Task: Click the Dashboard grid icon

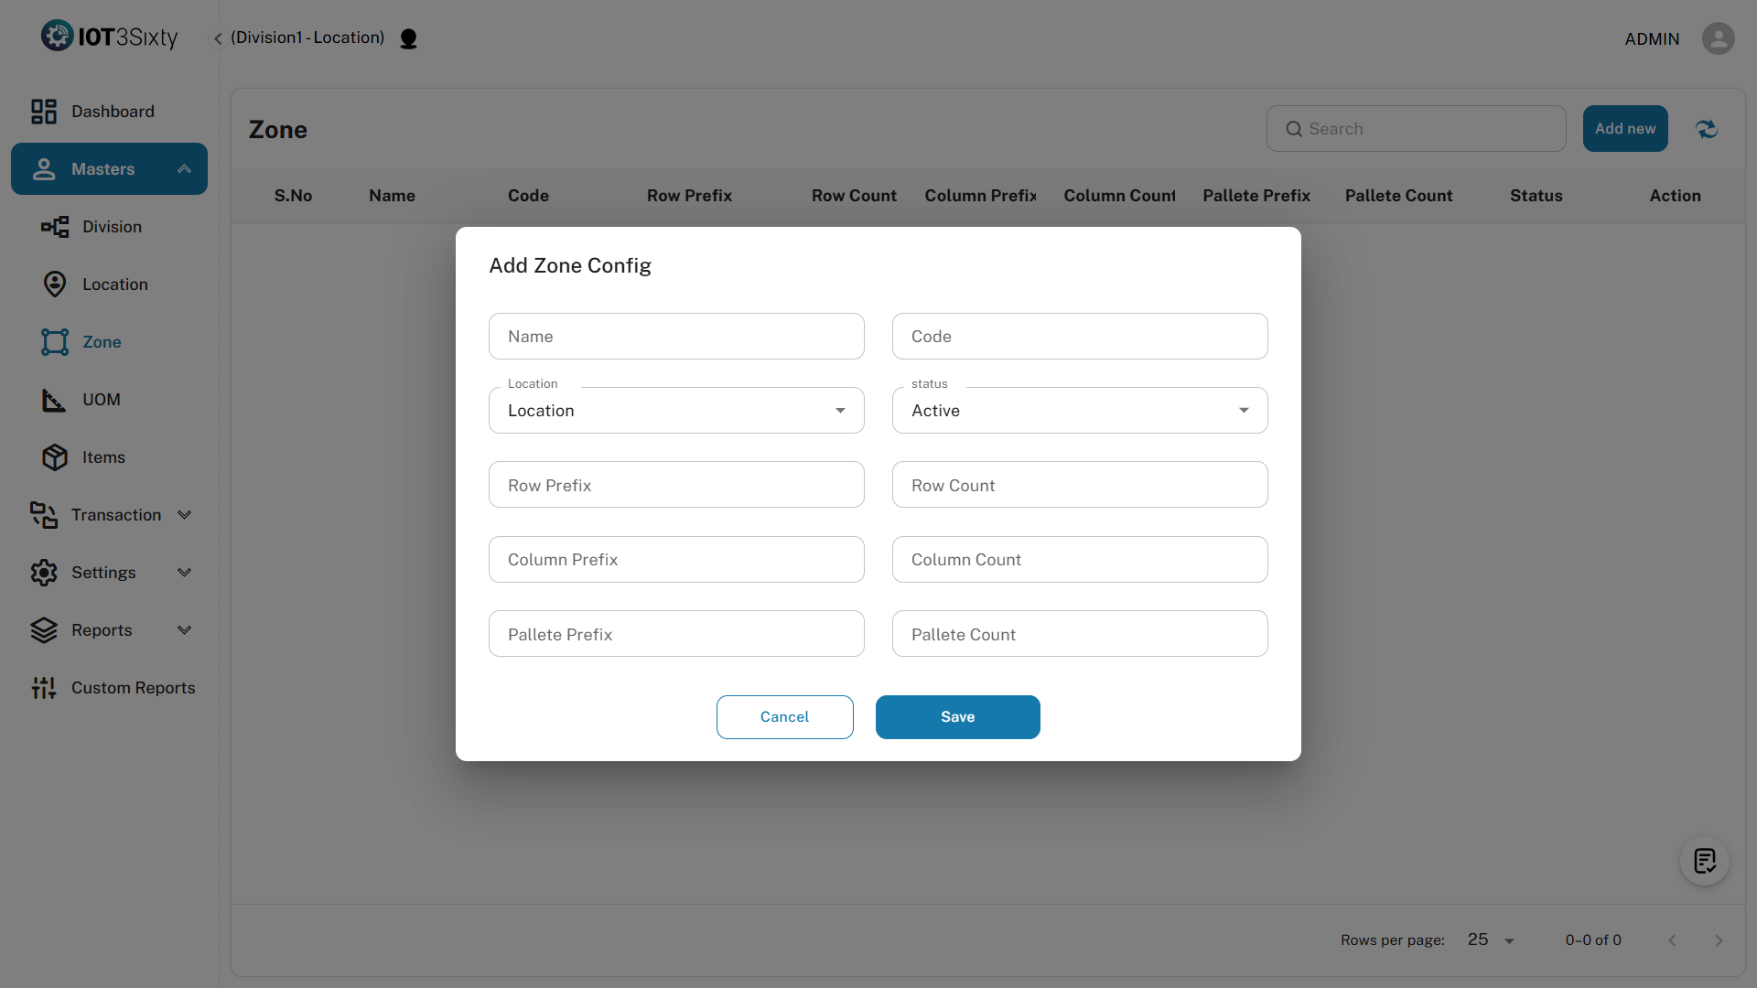Action: (43, 112)
